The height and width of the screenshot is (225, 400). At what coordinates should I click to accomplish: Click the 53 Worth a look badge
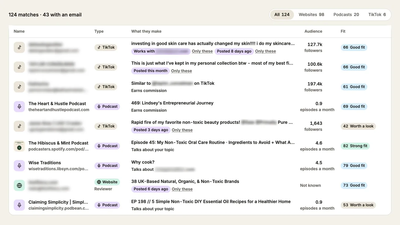tap(358, 205)
